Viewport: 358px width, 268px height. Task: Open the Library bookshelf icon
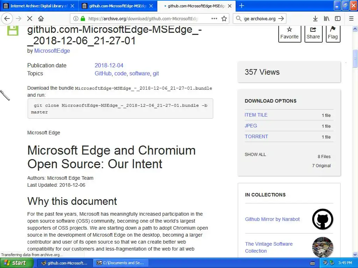pos(327,18)
